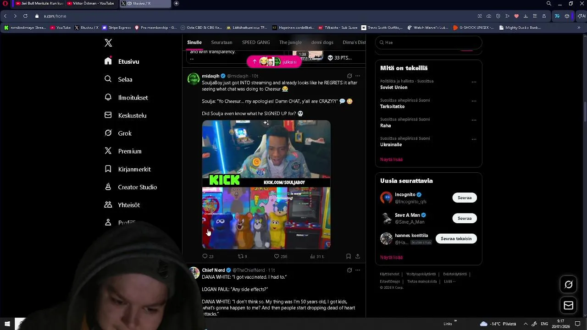Image resolution: width=587 pixels, height=330 pixels.
Task: Go back using browser back arrow
Action: tap(5, 16)
